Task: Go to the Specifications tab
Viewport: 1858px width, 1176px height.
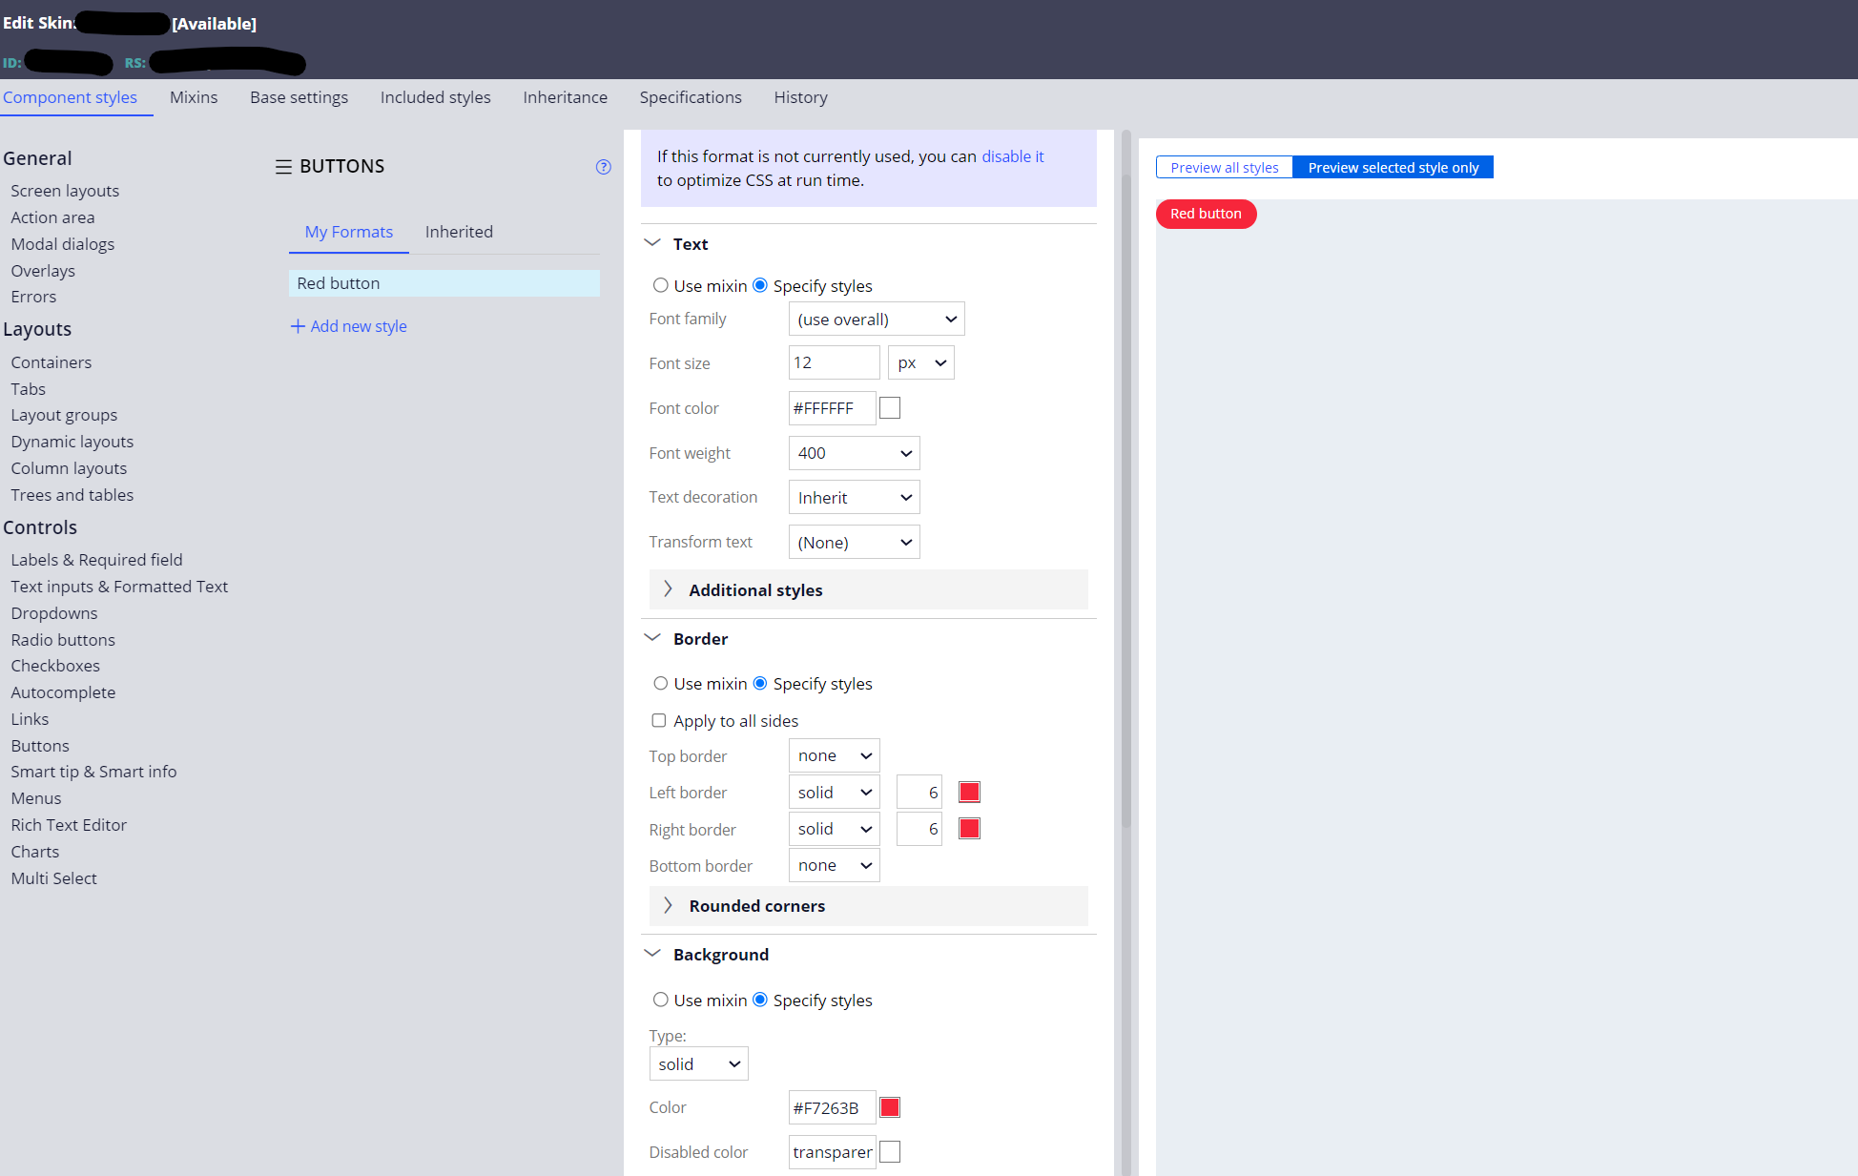Action: coord(691,97)
